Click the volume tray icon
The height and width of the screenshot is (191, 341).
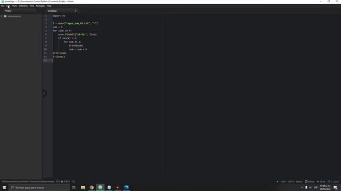pos(310,187)
